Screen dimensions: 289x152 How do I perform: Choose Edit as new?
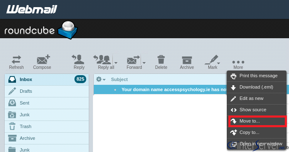tap(257, 99)
